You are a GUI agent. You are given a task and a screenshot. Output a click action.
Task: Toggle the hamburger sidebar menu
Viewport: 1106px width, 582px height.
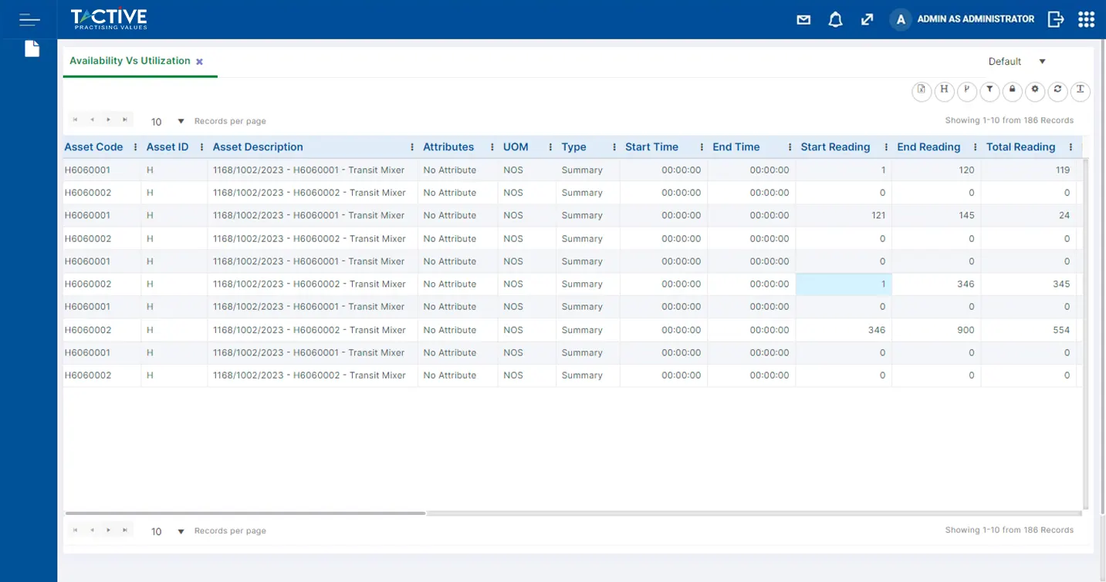point(29,20)
